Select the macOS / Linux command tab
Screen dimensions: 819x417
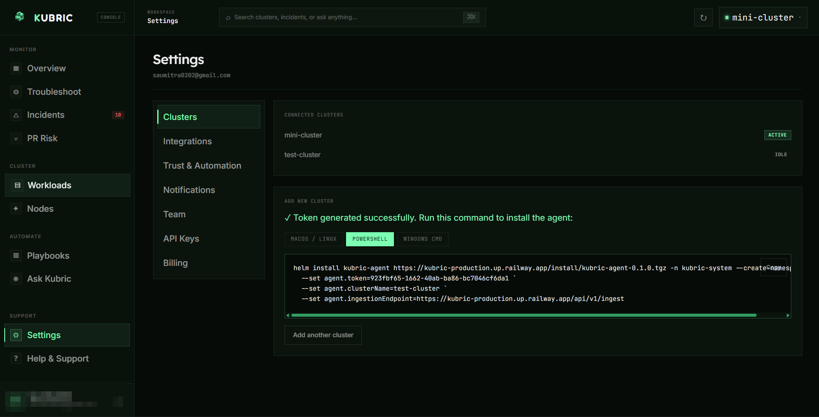click(x=314, y=239)
